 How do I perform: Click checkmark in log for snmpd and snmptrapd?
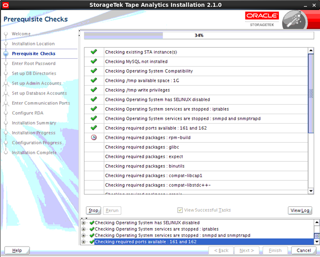[92, 235]
